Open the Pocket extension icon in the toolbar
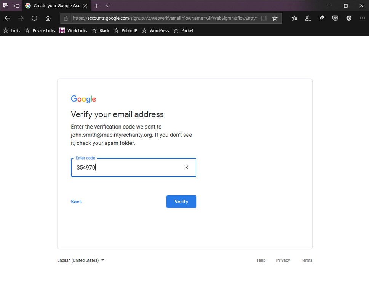369x292 pixels. point(335,18)
